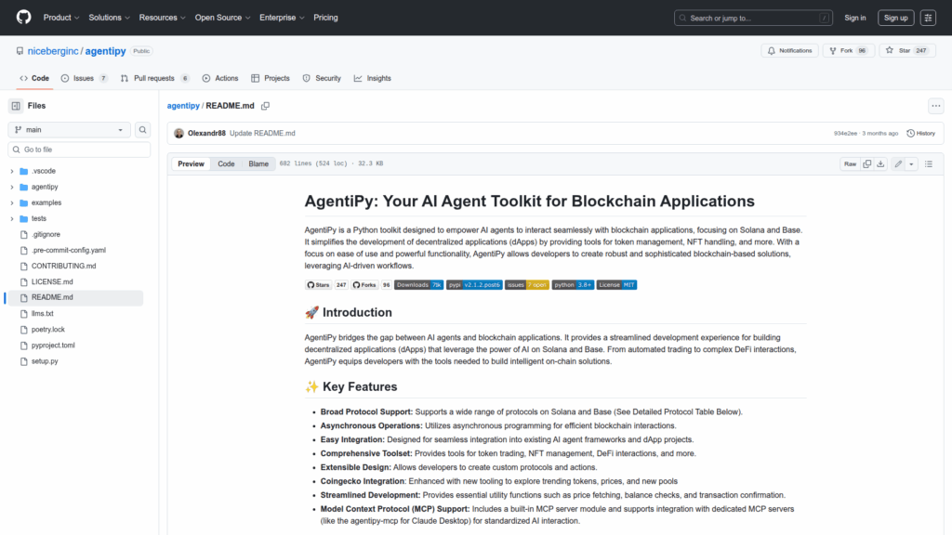Screen dimensions: 952x535
Task: Open the main branch dropdown
Action: click(x=70, y=130)
